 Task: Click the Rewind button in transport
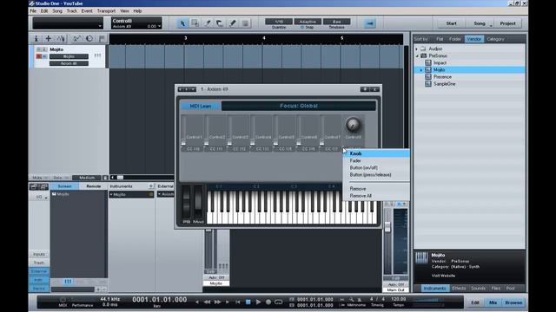tap(207, 302)
